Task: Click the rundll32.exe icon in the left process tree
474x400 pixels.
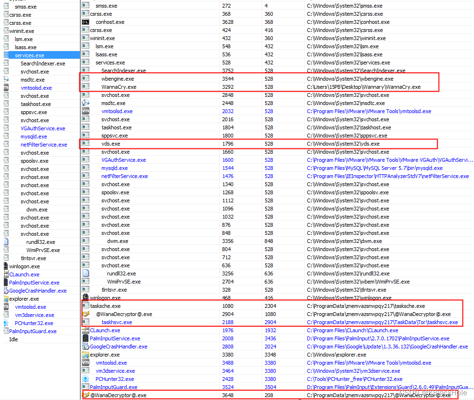Action: click(x=6, y=242)
